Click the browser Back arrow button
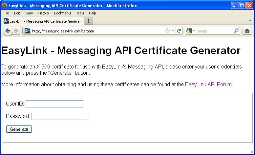The image size is (255, 155). (8, 31)
